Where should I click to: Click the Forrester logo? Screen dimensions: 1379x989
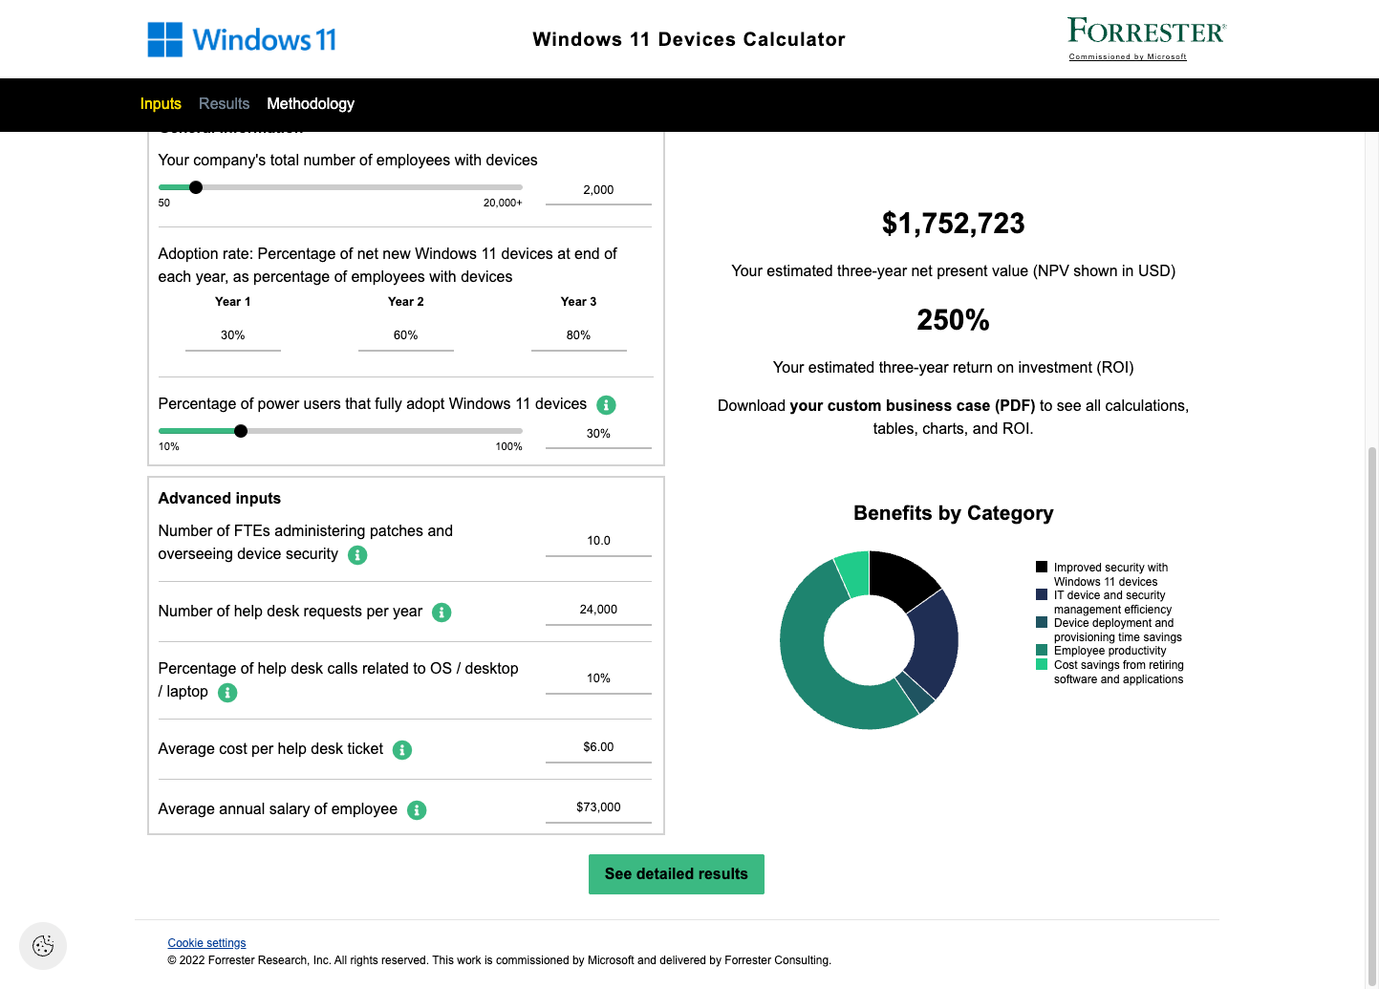1146,32
